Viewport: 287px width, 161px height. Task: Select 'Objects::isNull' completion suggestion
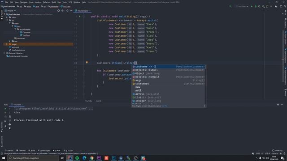point(169,70)
